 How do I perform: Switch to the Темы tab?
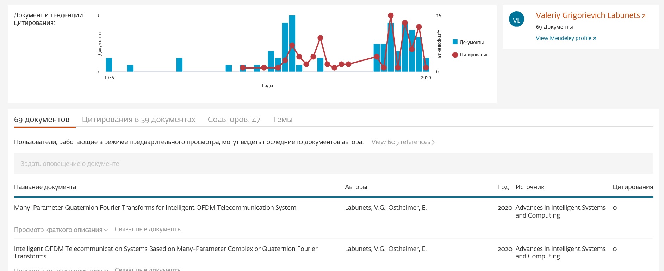pyautogui.click(x=283, y=120)
